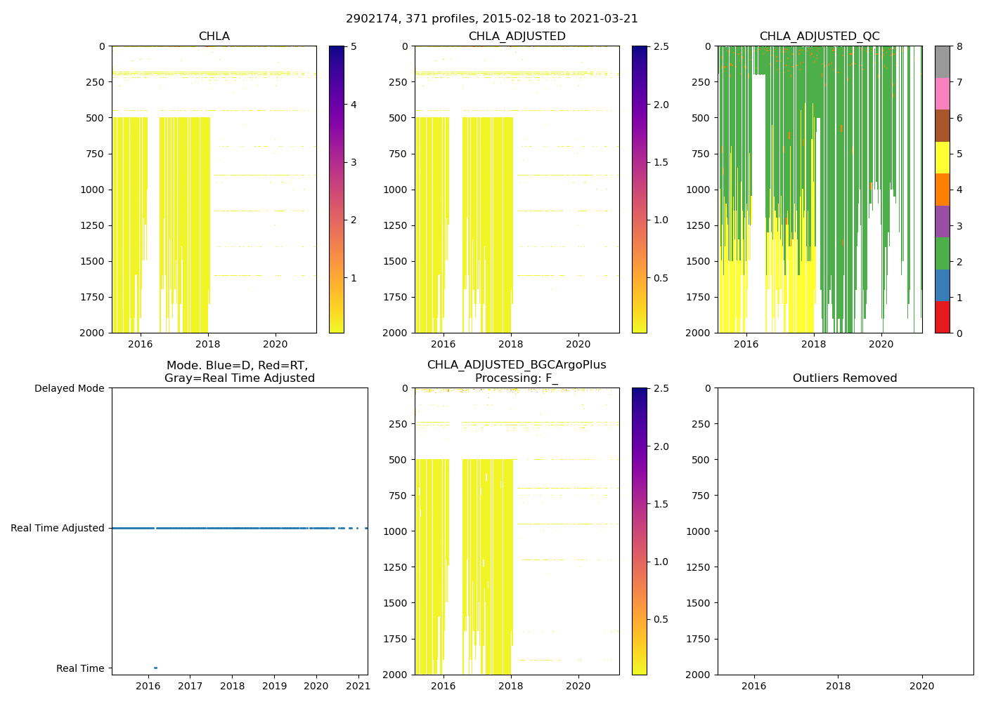Click the figure title with float ID 2902174

coord(492,19)
